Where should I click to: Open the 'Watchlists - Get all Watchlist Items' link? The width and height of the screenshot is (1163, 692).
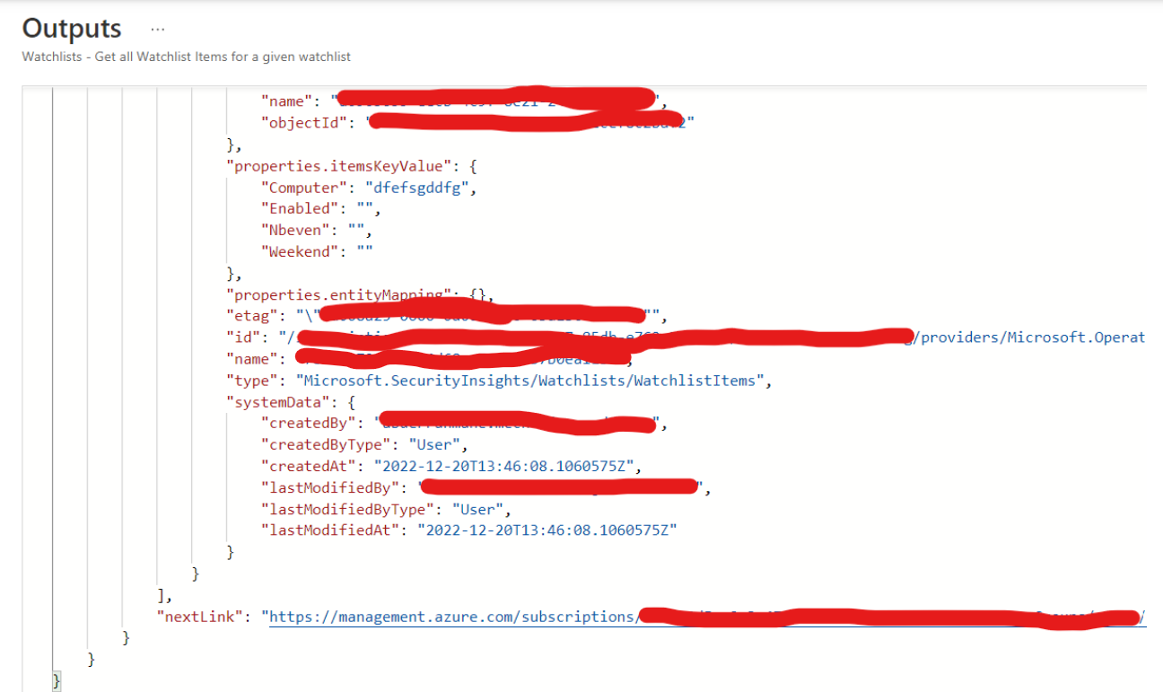(186, 56)
